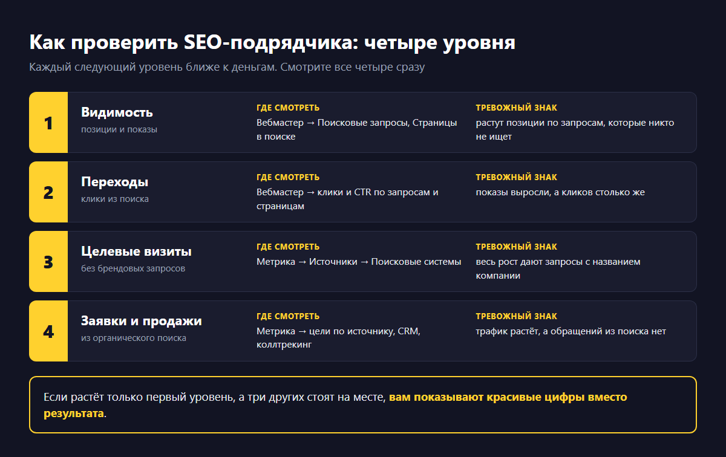Select the "Переходы" heading
Image resolution: width=726 pixels, height=457 pixels.
tap(114, 182)
